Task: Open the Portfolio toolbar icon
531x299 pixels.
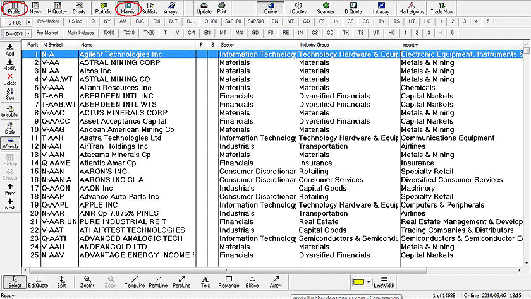Action: pyautogui.click(x=103, y=8)
